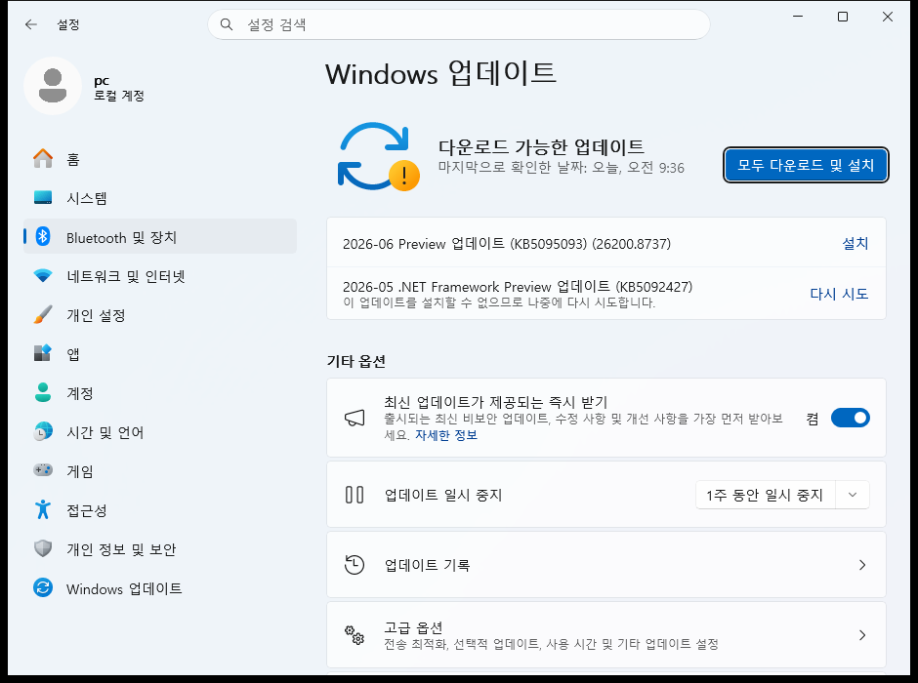Screen dimensions: 918x683
Task: Select Bluetooth 및 장치 in sidebar
Action: coord(160,237)
